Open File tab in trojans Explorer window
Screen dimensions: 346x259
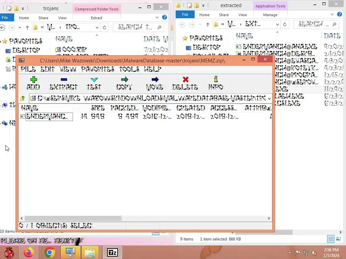point(5,18)
